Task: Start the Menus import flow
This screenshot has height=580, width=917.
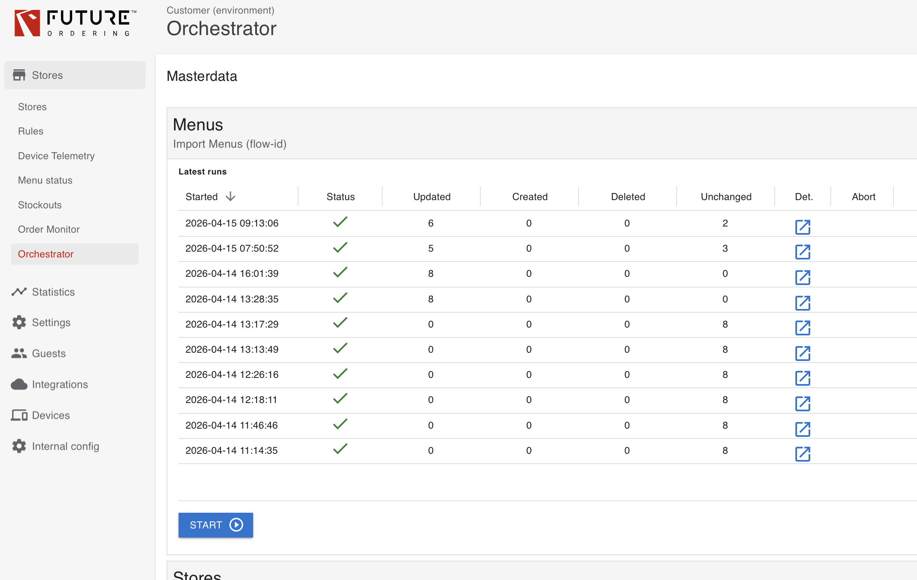Action: (x=216, y=525)
